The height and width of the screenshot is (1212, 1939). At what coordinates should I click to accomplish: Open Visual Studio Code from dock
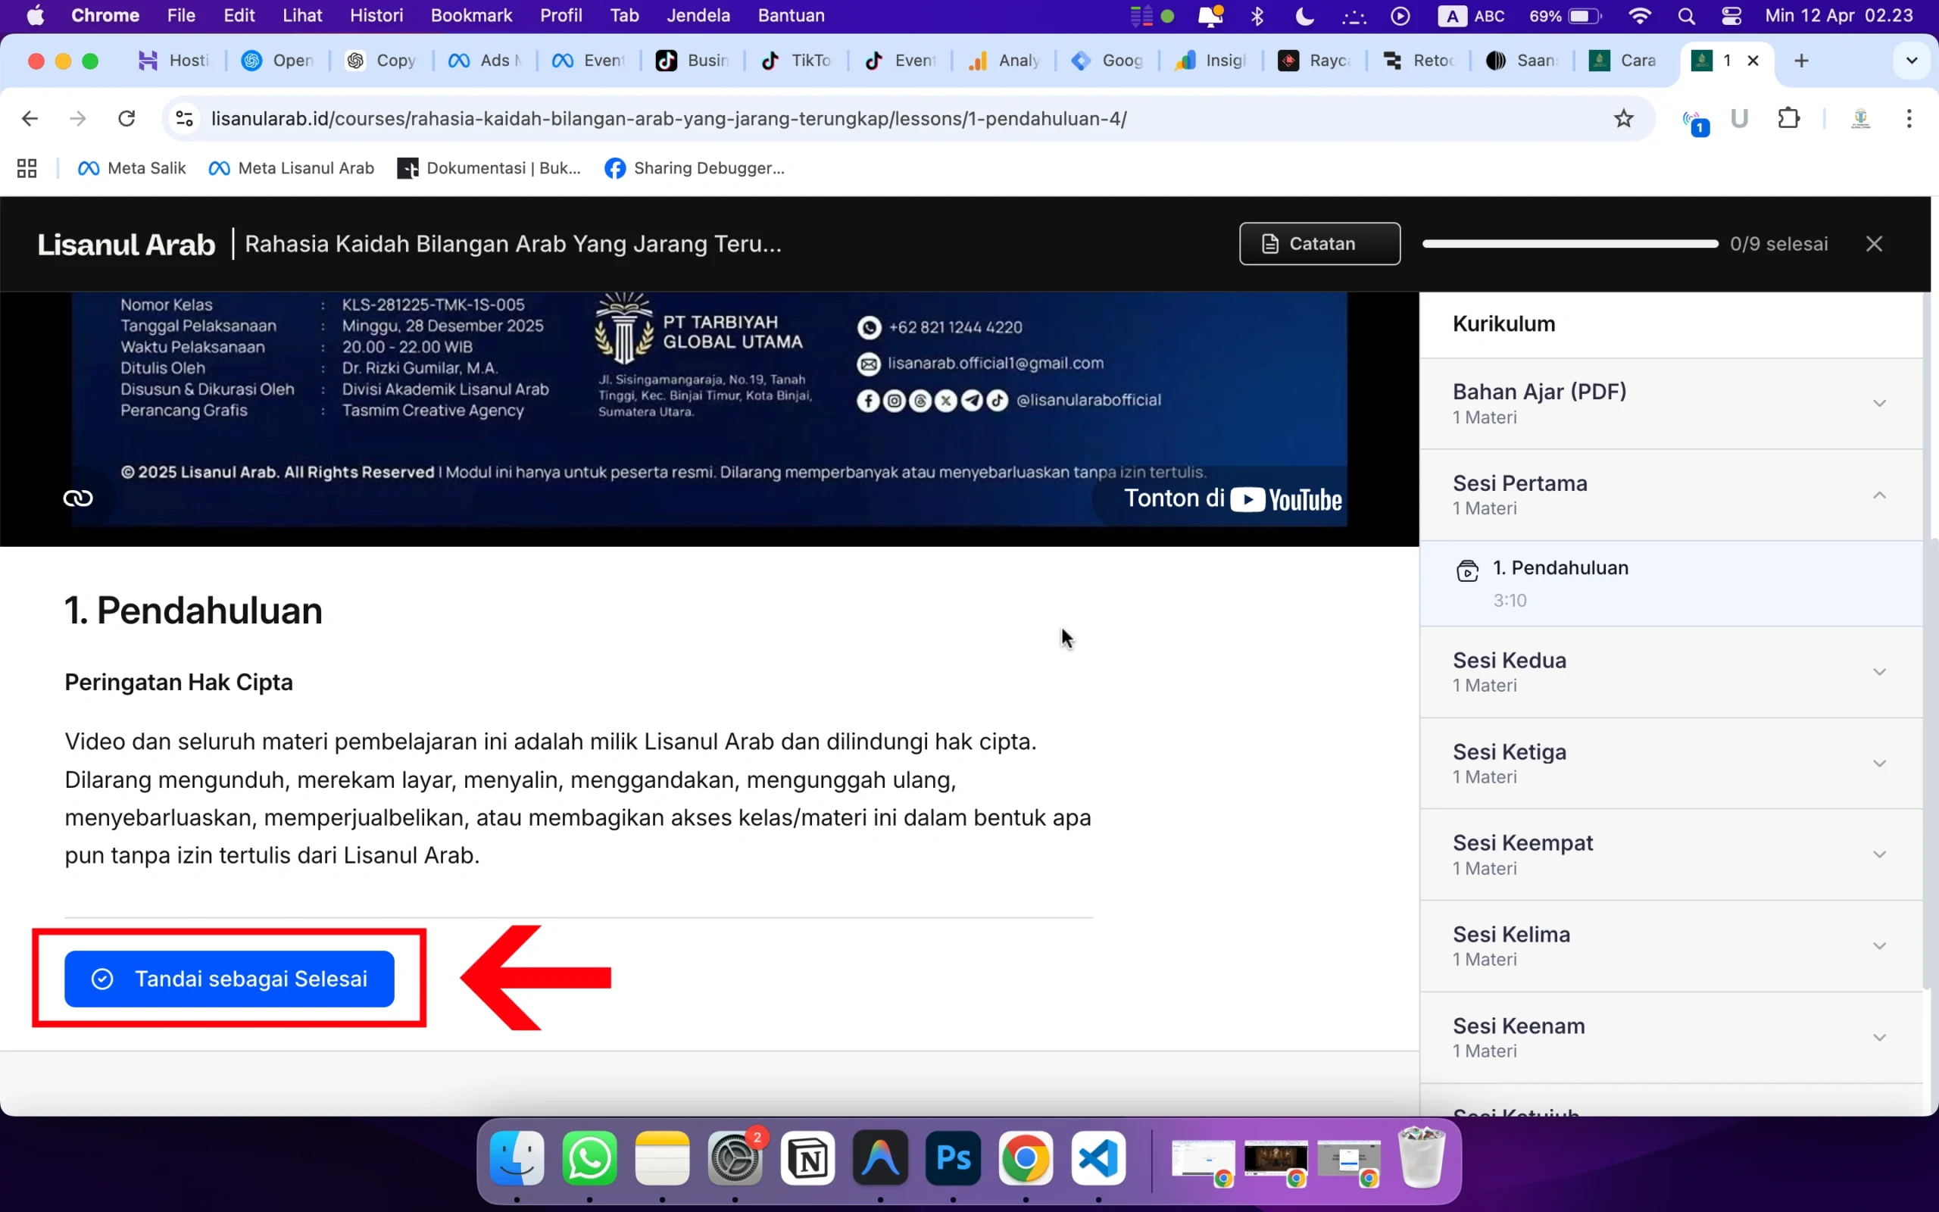click(x=1098, y=1158)
